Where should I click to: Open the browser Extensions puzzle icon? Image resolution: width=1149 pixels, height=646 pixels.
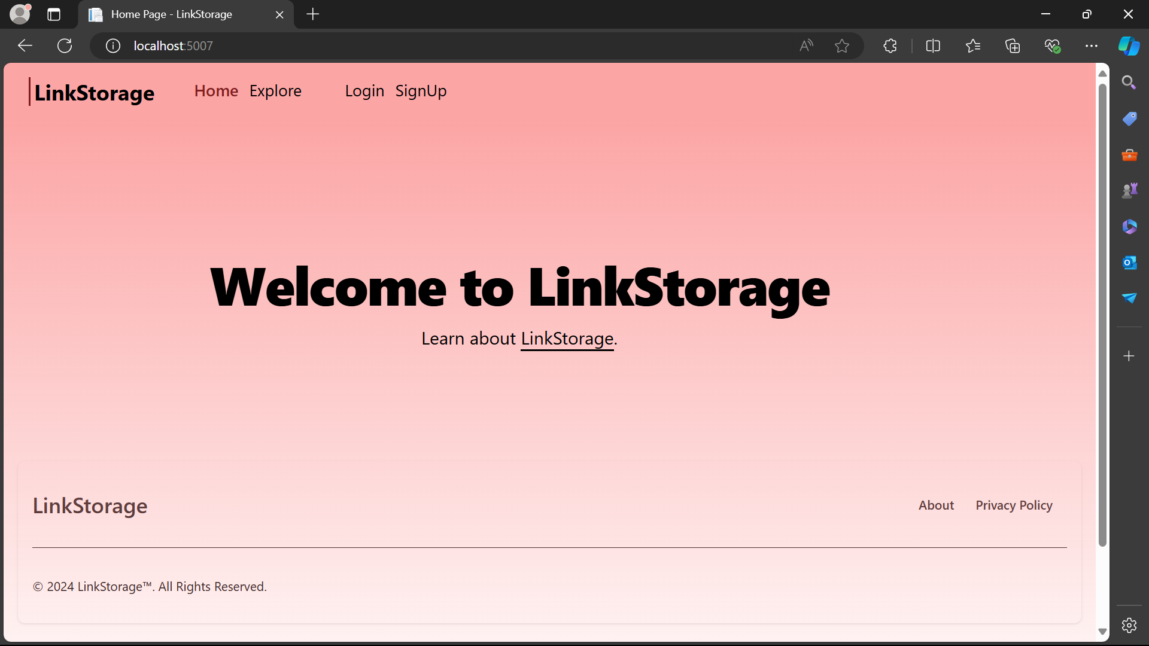(890, 46)
